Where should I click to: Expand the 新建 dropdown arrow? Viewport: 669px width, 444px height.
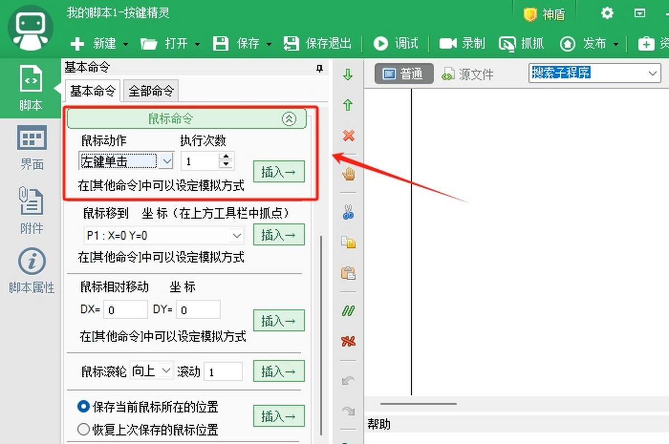125,44
